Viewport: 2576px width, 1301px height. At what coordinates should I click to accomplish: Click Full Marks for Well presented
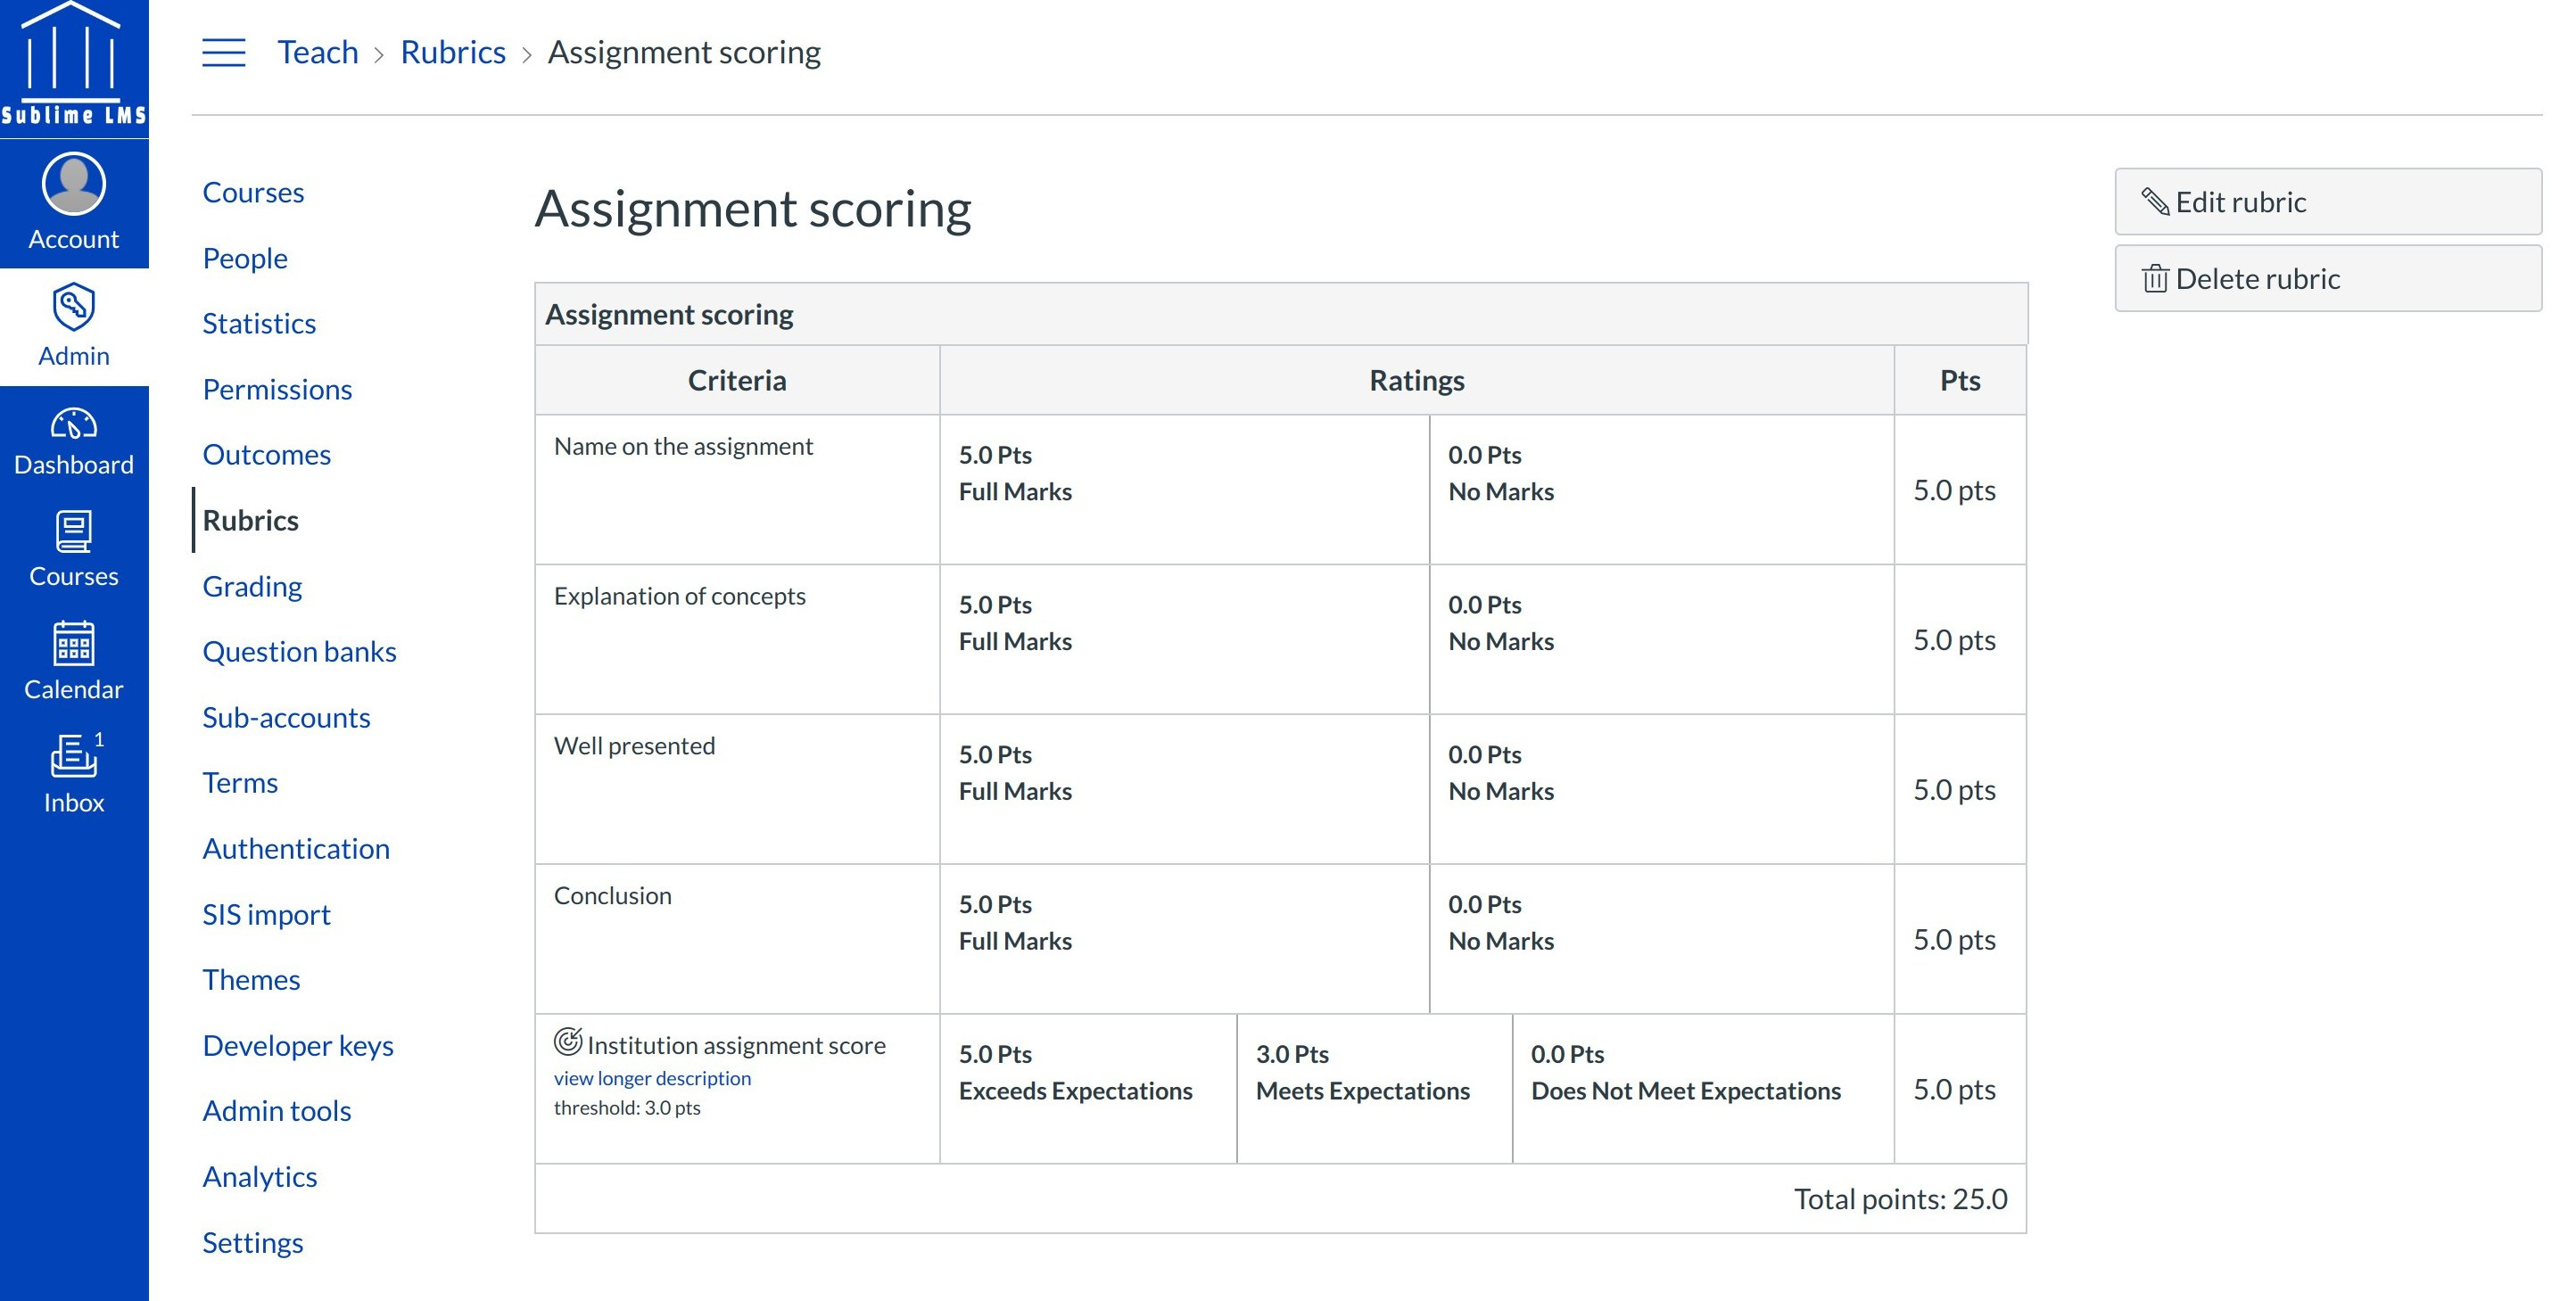[1015, 791]
